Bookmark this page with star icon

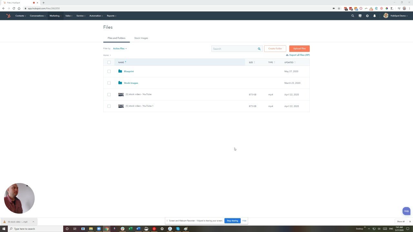pyautogui.click(x=339, y=8)
